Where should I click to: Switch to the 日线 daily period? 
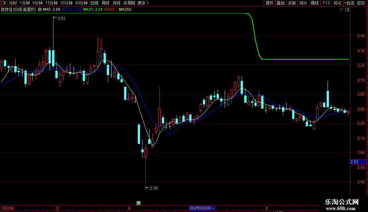pos(94,3)
